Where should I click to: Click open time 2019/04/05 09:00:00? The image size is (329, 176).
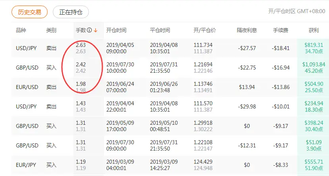pyautogui.click(x=120, y=48)
